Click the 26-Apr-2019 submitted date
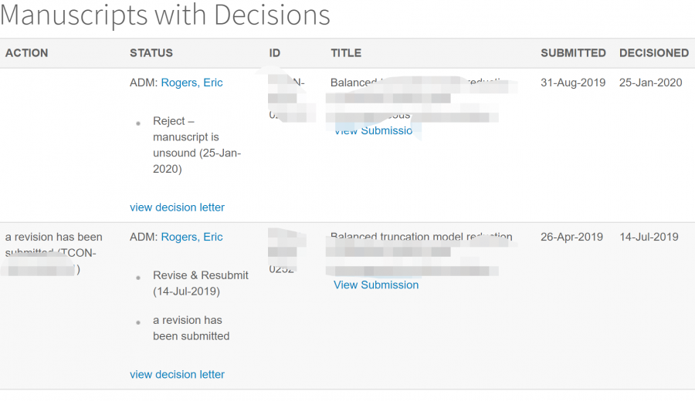695x401 pixels. click(571, 237)
